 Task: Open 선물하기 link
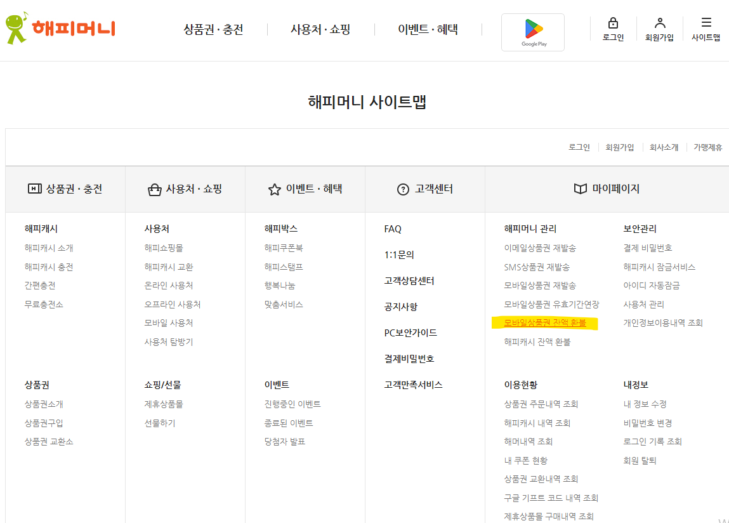160,423
